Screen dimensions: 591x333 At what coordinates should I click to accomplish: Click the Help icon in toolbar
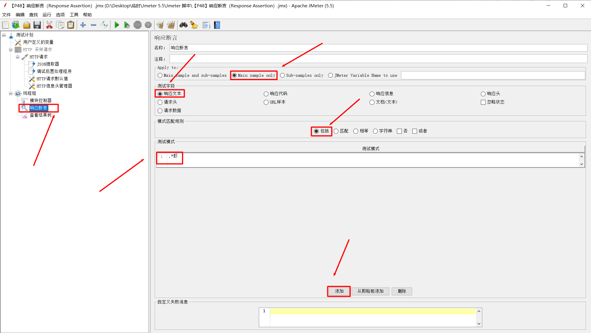coord(217,25)
